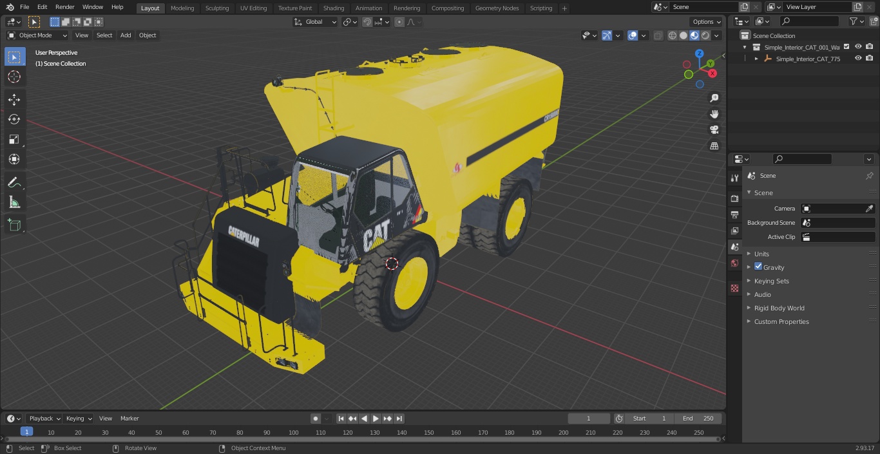Click the Zoom viewport magnifier icon

714,98
